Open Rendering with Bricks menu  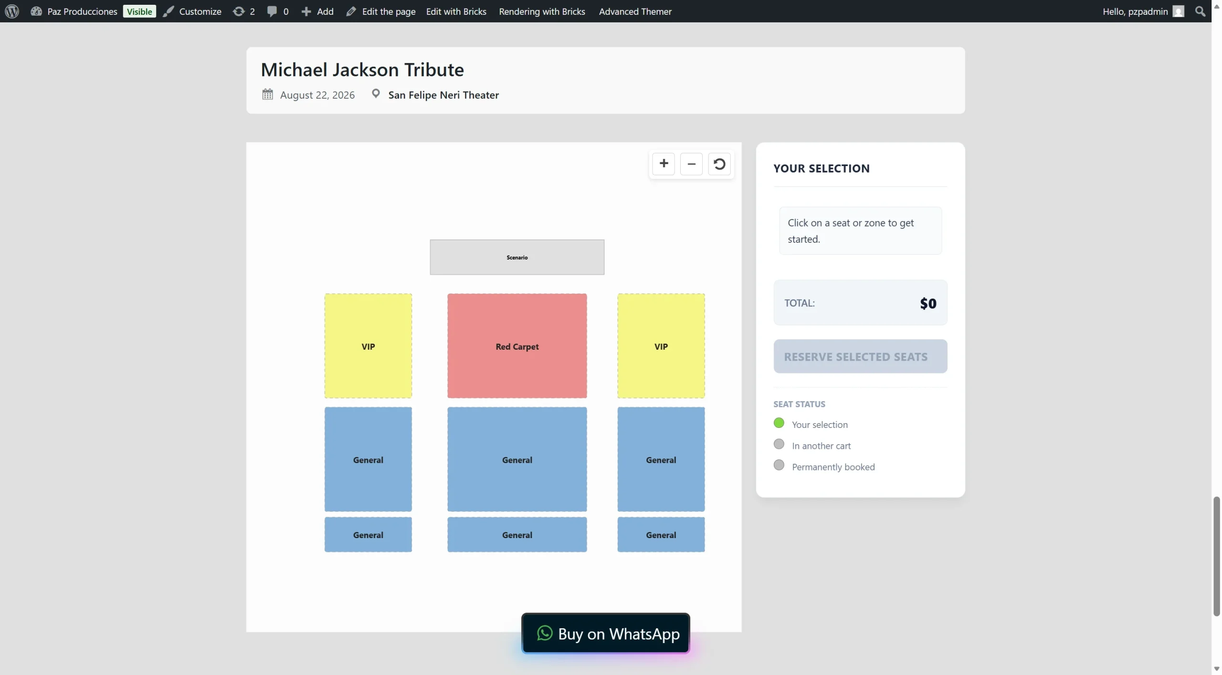[542, 11]
